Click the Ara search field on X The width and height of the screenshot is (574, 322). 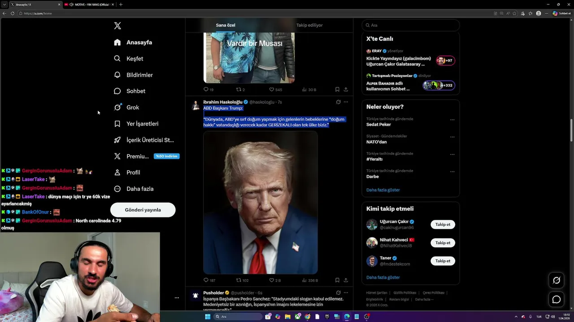(410, 25)
